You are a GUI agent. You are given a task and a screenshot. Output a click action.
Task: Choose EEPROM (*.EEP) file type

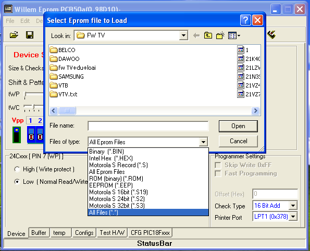(148, 185)
